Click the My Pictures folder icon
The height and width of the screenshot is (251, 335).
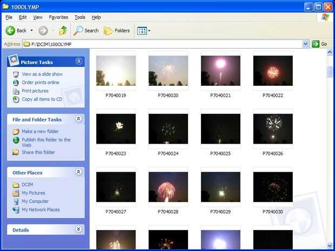16,193
